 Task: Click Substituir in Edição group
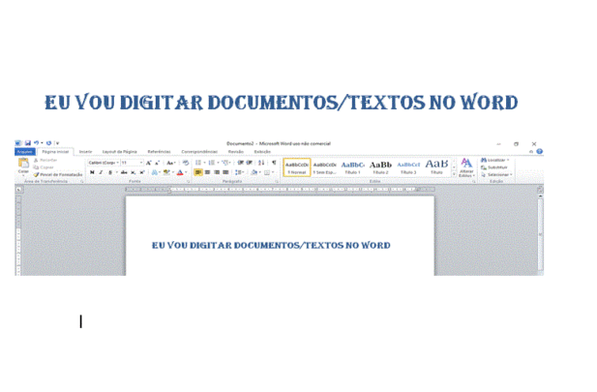pyautogui.click(x=494, y=167)
